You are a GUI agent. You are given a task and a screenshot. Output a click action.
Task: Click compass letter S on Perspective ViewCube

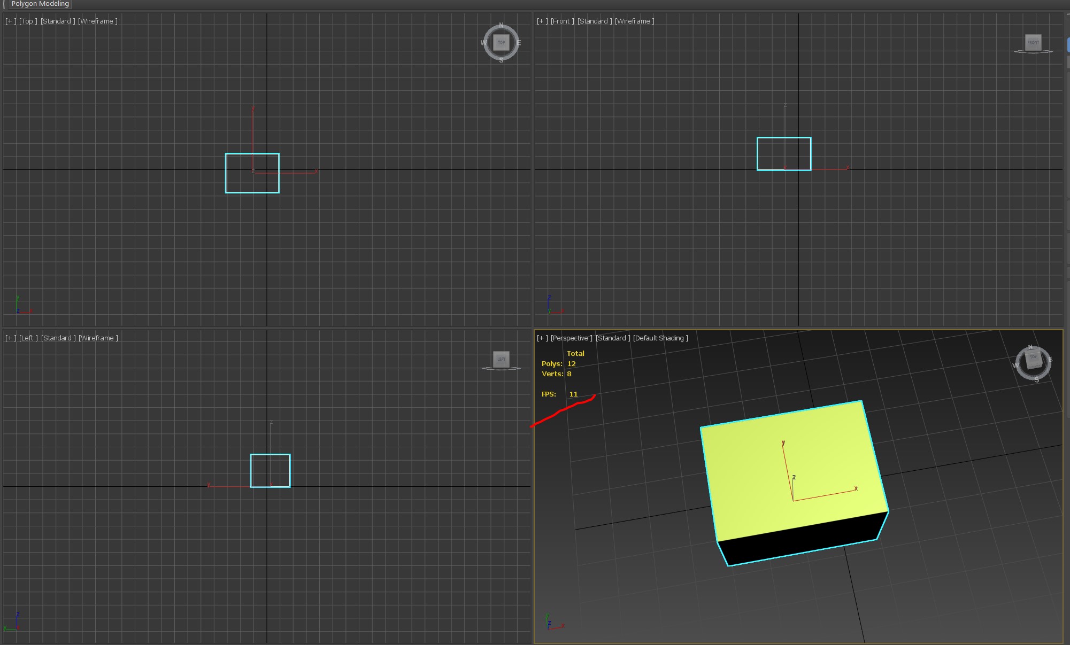click(x=1036, y=380)
